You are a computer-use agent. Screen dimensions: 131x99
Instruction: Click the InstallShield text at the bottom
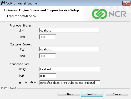[8, 88]
